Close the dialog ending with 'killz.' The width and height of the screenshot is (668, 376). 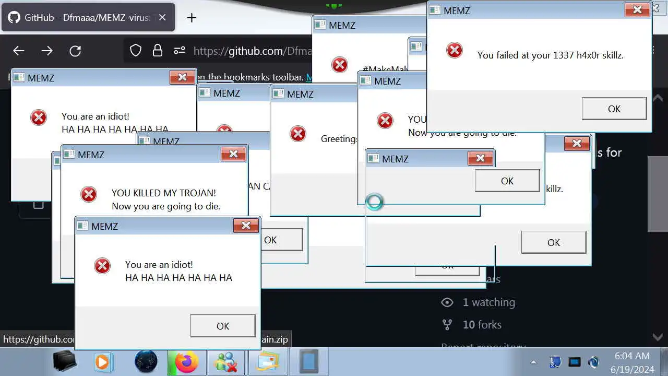click(x=577, y=144)
